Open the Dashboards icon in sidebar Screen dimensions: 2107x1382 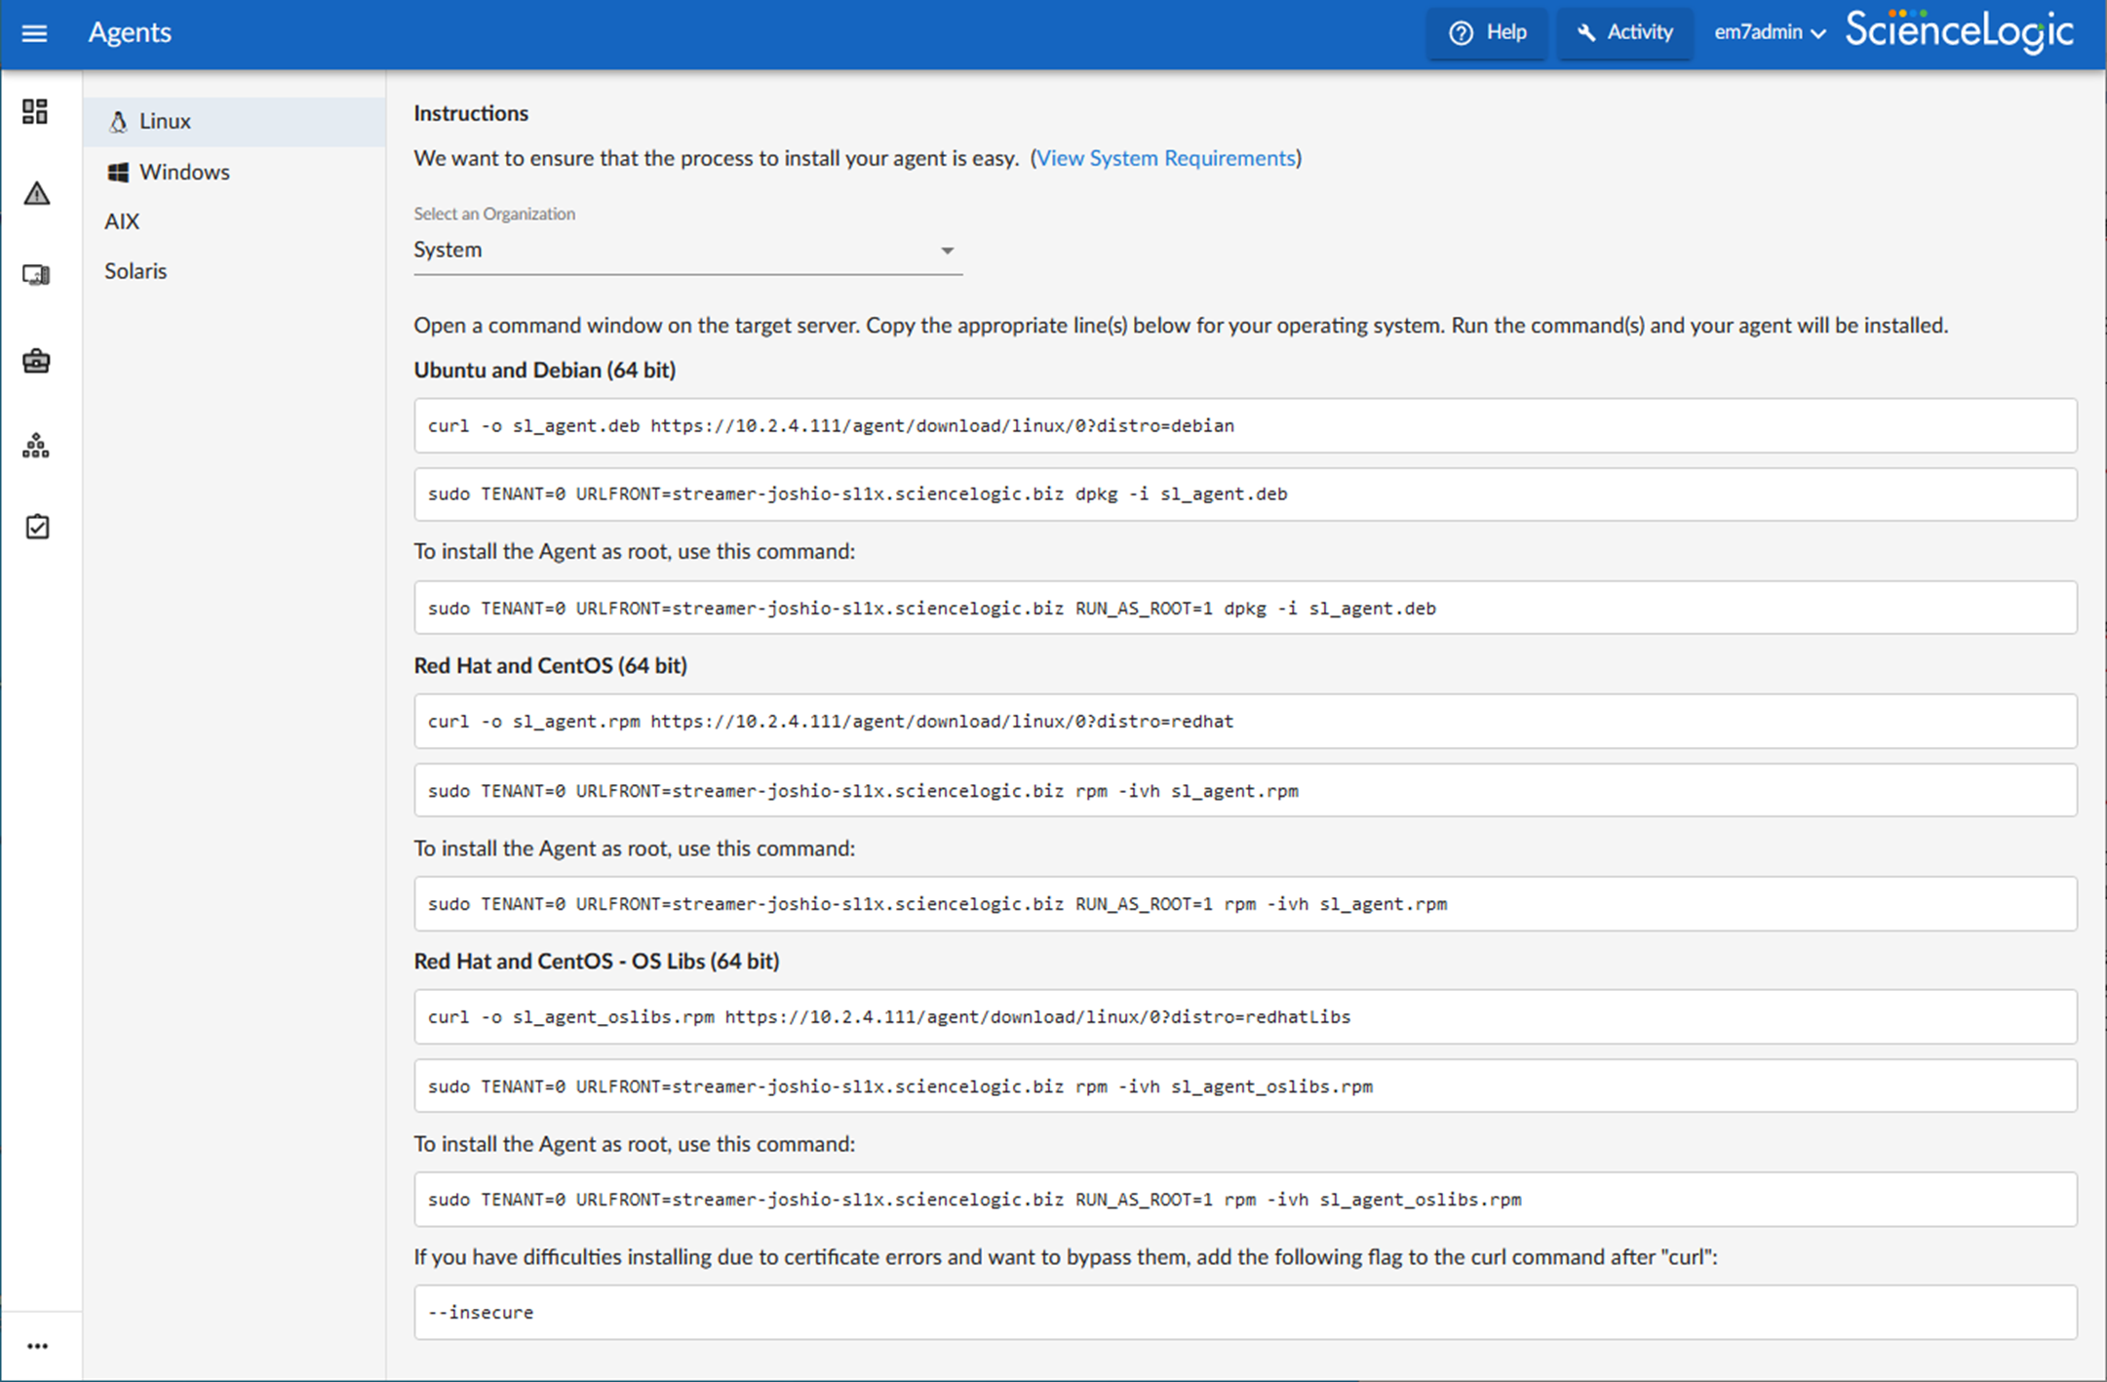36,111
